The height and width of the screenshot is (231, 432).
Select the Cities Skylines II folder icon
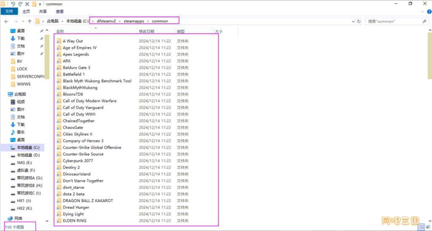click(59, 134)
